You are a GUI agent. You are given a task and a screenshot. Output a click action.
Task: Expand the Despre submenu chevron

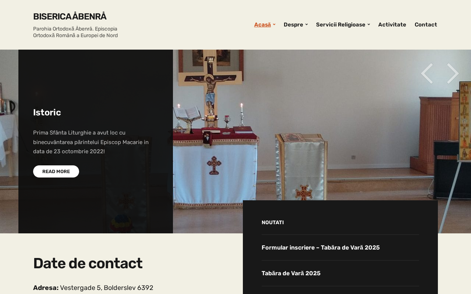pos(307,25)
